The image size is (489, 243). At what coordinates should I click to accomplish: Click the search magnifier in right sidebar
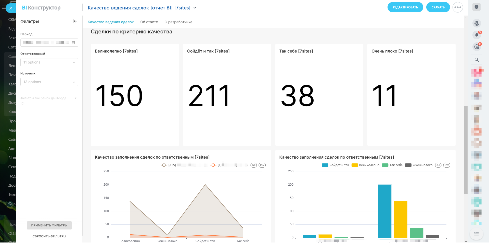coord(477,60)
